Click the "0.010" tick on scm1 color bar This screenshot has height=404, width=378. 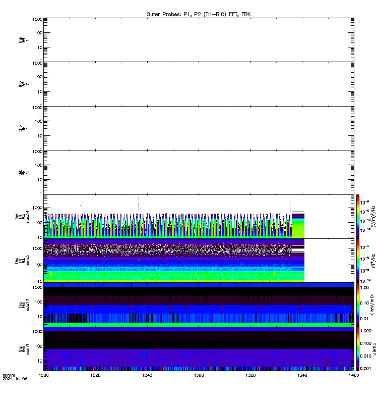coord(366,356)
